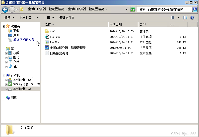Select the 旧版修复说明 text document icon

tap(47, 53)
